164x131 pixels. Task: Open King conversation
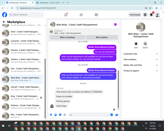tap(22, 98)
